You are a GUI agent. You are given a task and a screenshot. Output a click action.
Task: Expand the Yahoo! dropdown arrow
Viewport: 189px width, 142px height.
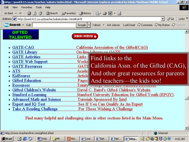pyautogui.click(x=104, y=25)
